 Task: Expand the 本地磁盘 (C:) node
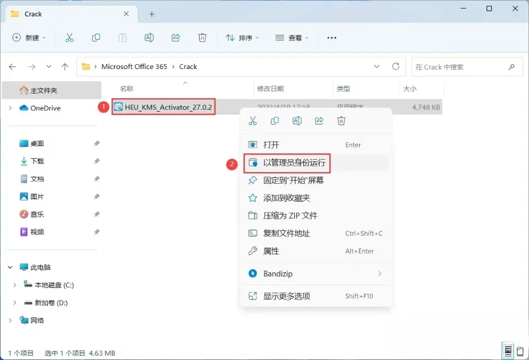(x=14, y=285)
